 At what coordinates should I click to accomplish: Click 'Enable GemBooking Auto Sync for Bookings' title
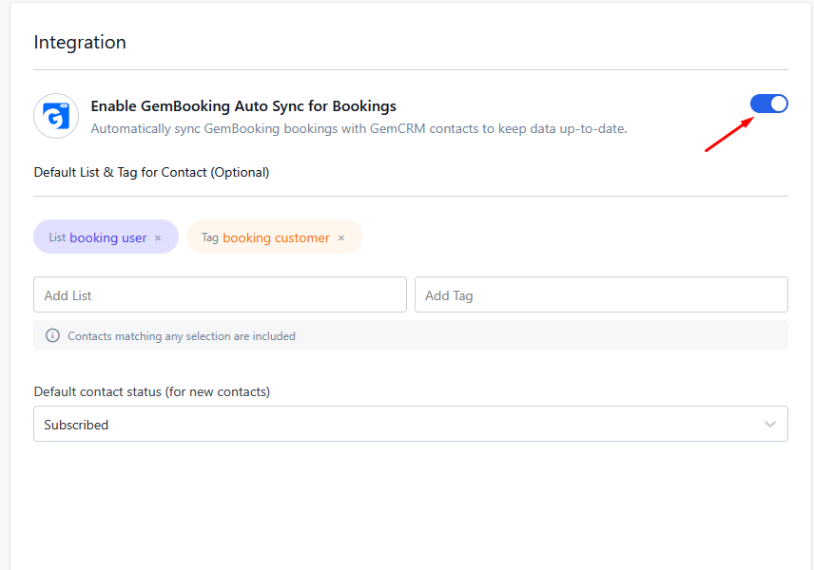(243, 105)
